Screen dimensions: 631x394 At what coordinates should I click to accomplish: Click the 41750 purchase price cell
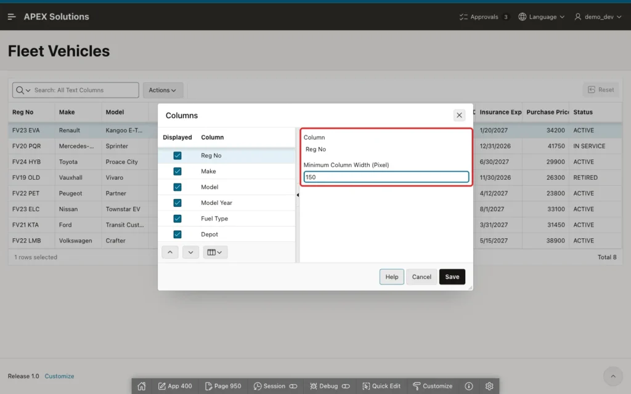[546, 146]
